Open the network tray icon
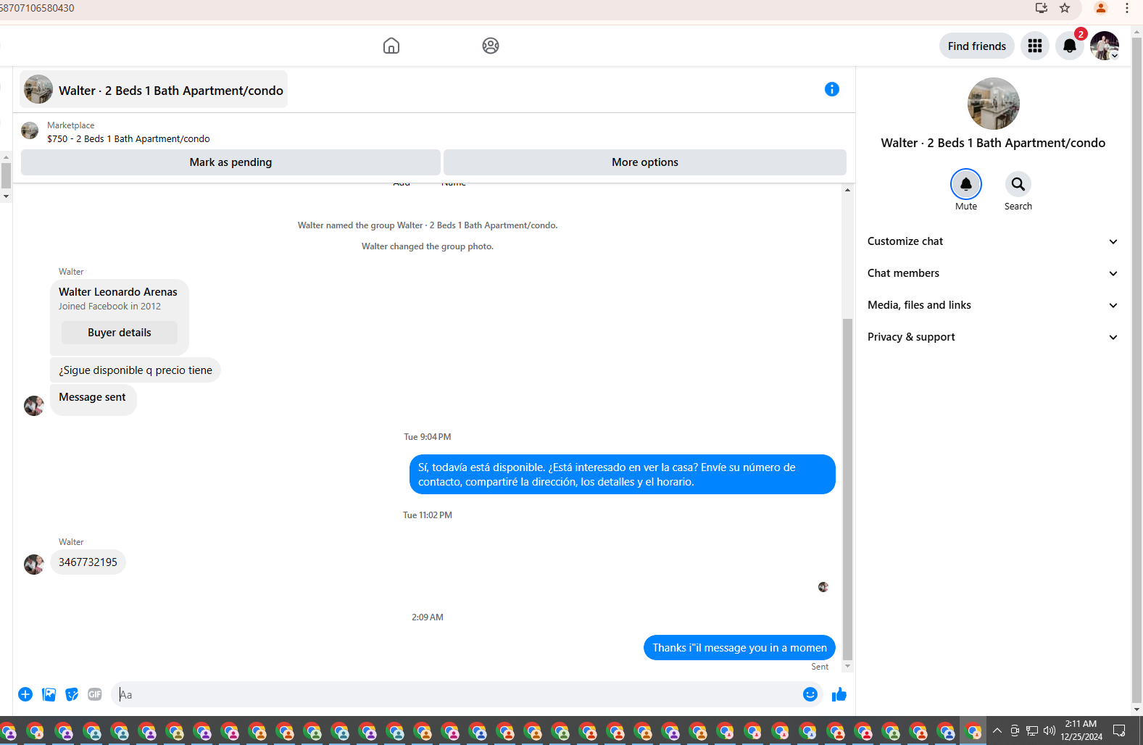The height and width of the screenshot is (745, 1143). pos(1032,731)
